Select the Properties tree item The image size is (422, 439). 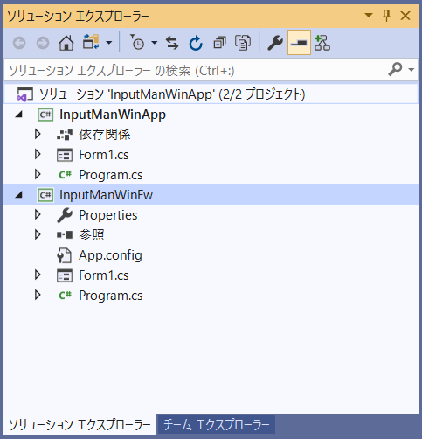[108, 215]
